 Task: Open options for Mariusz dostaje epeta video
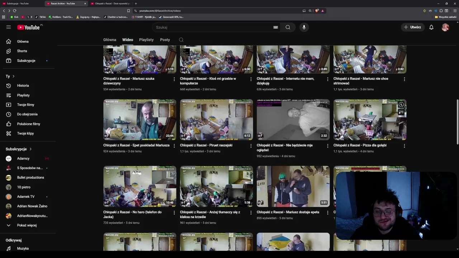[328, 212]
